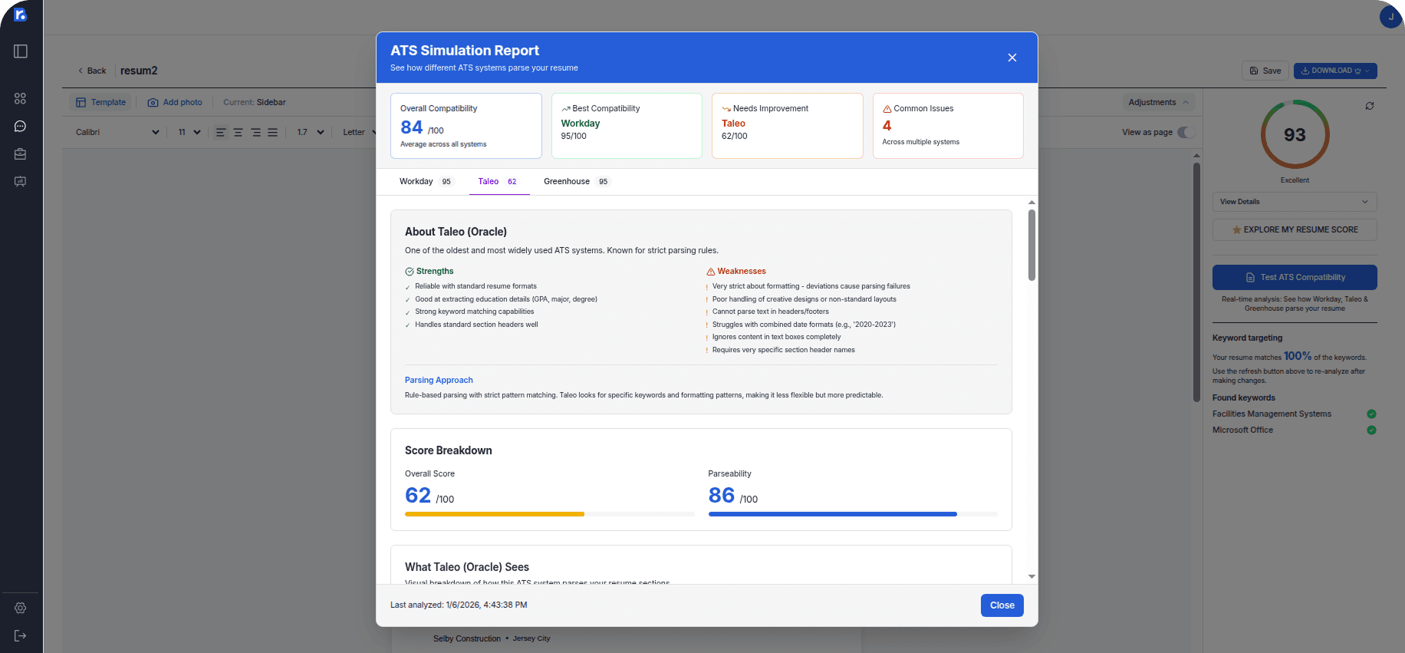Image resolution: width=1405 pixels, height=653 pixels.
Task: Click the Best Compatibility Workday card
Action: click(x=627, y=126)
